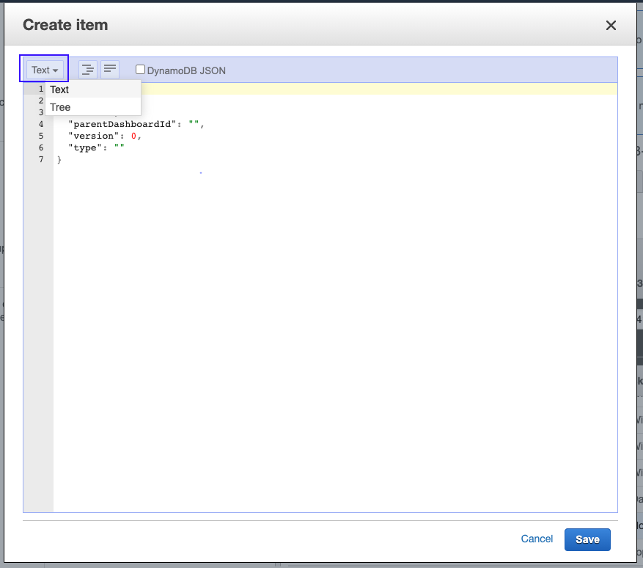
Task: Close the Create item dialog
Action: click(611, 26)
